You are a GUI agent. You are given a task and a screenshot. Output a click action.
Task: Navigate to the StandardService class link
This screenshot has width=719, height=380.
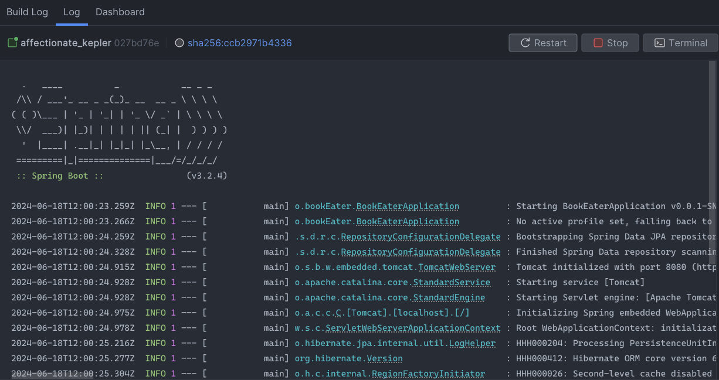pyautogui.click(x=452, y=282)
